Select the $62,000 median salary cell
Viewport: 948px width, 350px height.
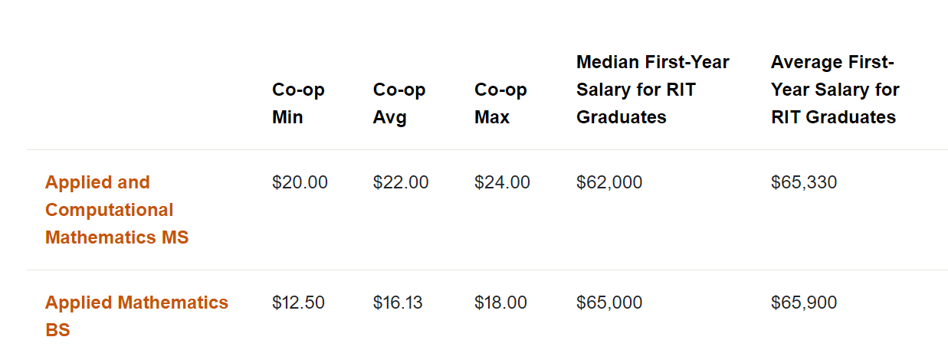point(609,182)
